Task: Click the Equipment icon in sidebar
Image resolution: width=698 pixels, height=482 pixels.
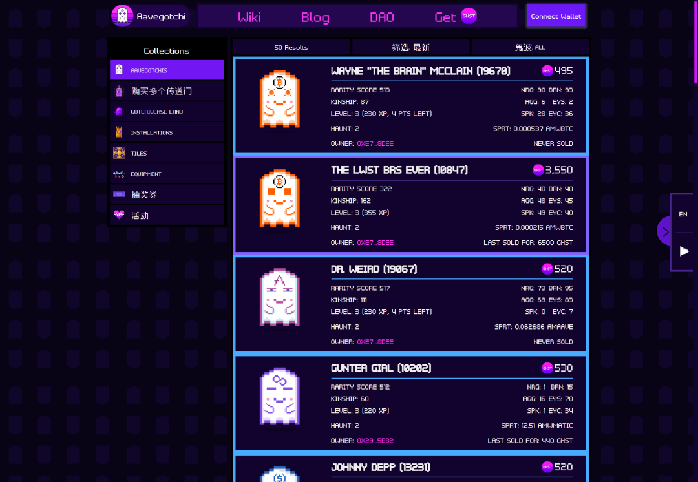Action: (119, 174)
